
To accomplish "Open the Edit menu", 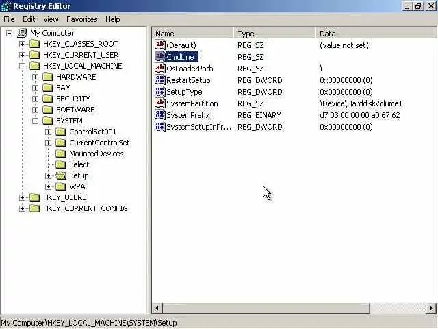I will coord(29,19).
